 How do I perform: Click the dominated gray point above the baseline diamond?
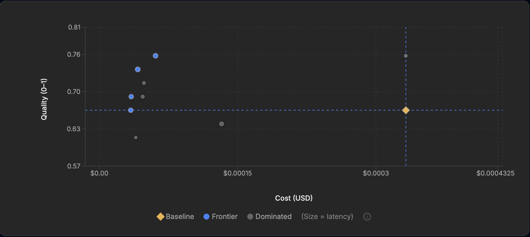[406, 56]
